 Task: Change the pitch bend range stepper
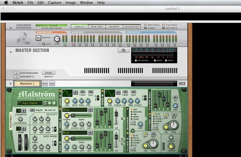23,129
